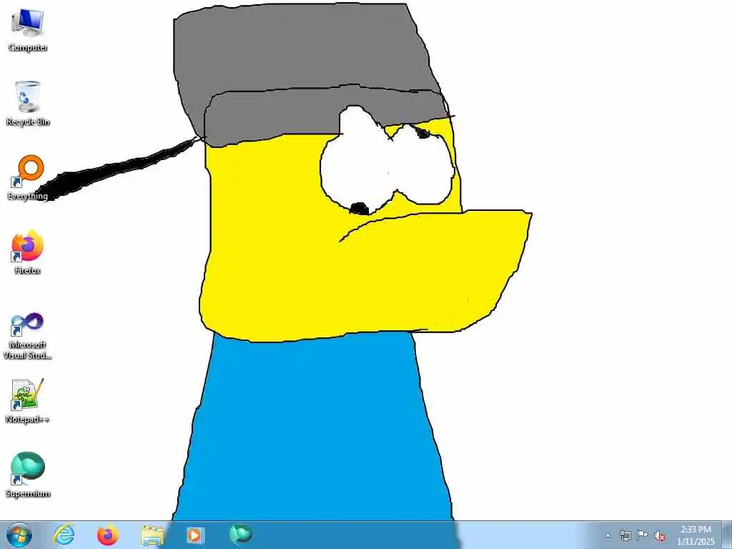Open the Action Center flag icon
This screenshot has width=732, height=549.
point(643,535)
